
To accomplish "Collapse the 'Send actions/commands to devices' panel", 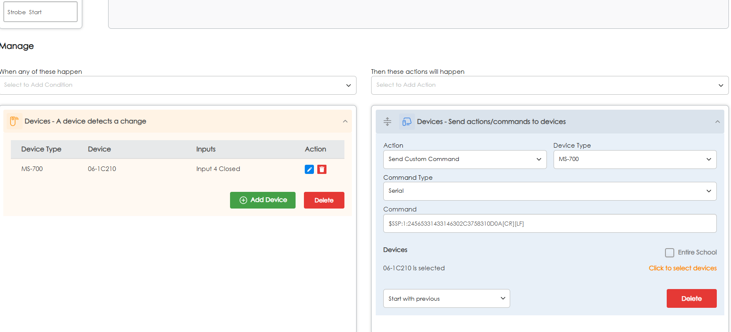I will [718, 122].
